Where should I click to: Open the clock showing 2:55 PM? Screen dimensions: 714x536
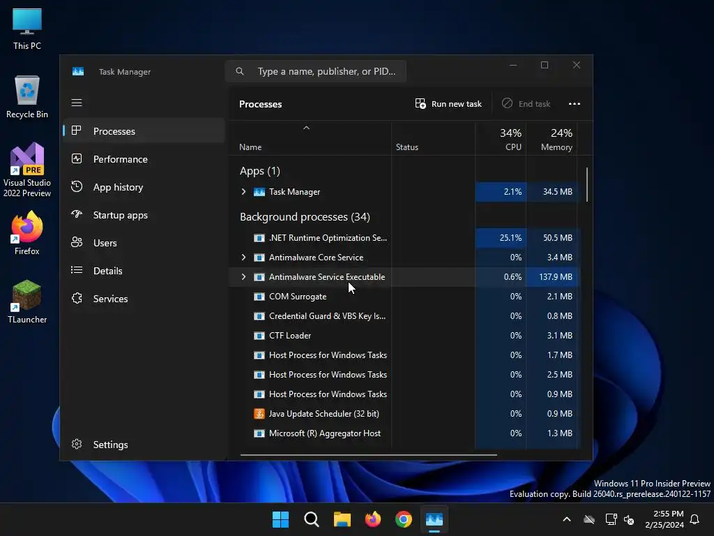tap(664, 519)
